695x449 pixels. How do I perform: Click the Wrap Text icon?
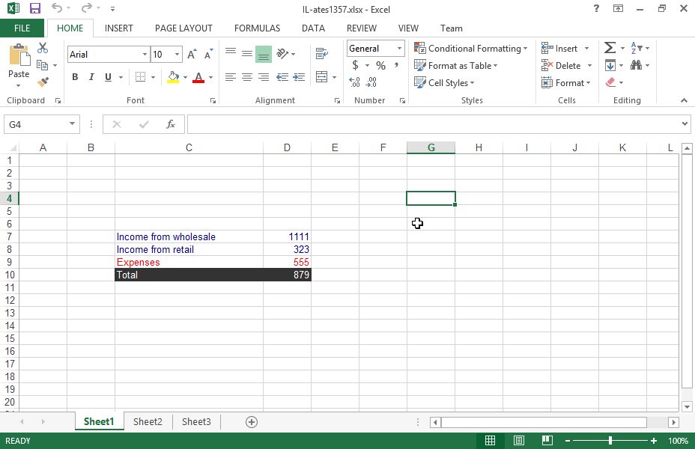click(x=322, y=54)
